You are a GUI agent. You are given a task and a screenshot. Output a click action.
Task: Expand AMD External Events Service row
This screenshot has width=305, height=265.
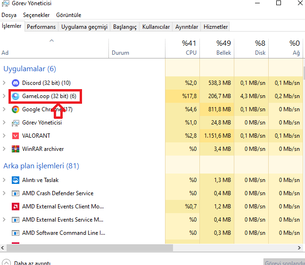(x=4, y=220)
